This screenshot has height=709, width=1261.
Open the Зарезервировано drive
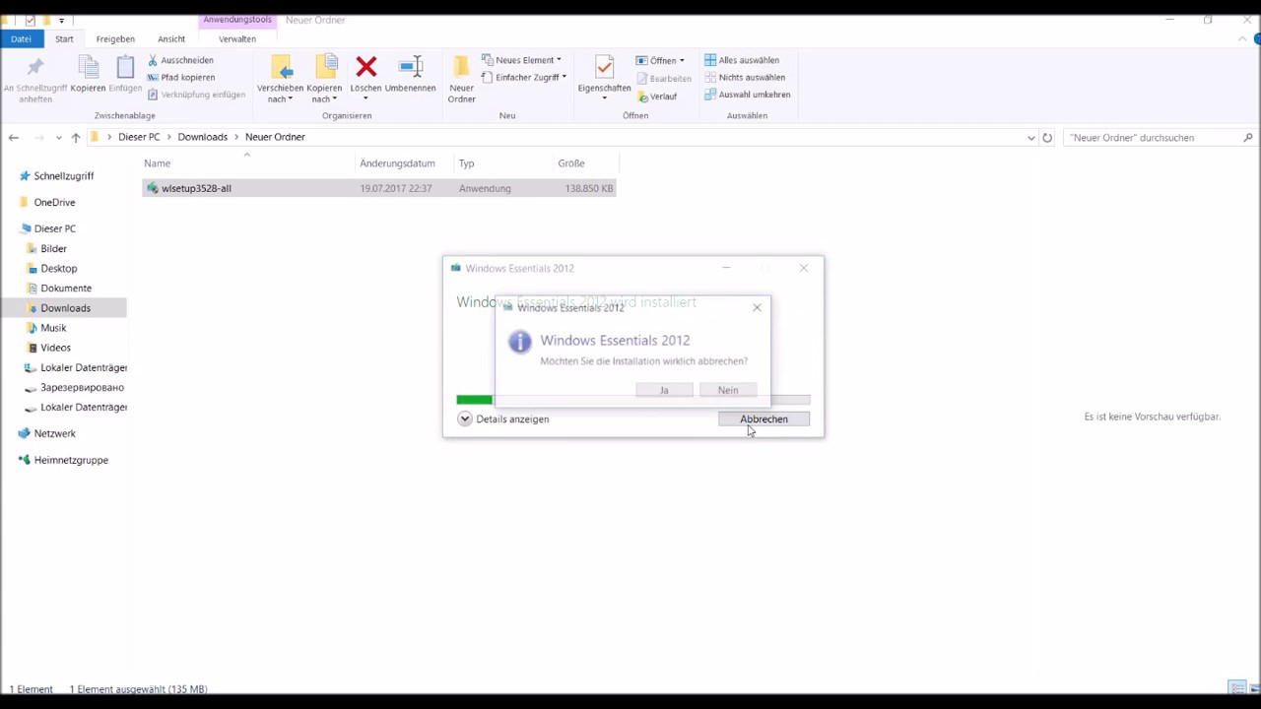click(x=82, y=388)
